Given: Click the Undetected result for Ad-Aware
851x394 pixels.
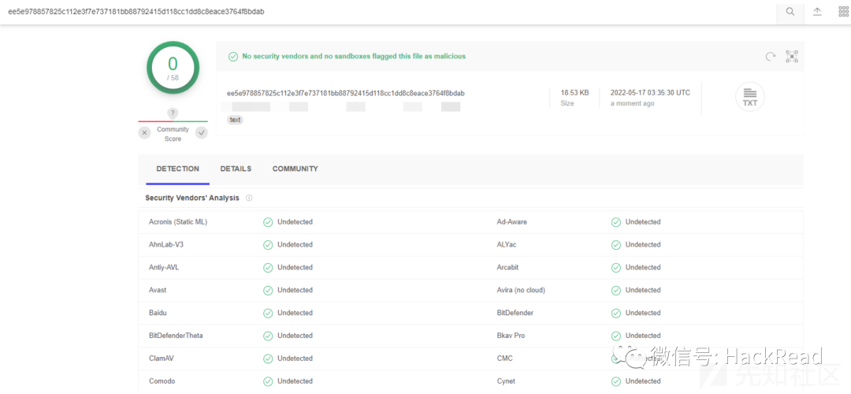Looking at the screenshot, I should 643,222.
